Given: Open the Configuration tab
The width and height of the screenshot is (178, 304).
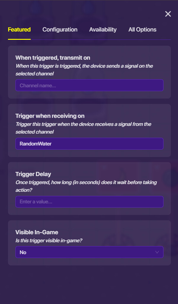Looking at the screenshot, I should coord(60,29).
